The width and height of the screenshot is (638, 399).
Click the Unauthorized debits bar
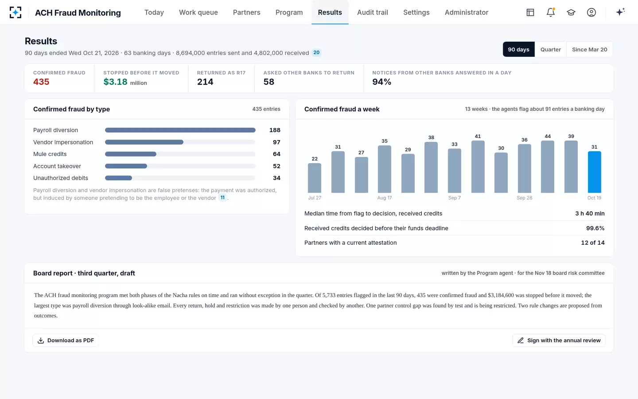(180, 178)
